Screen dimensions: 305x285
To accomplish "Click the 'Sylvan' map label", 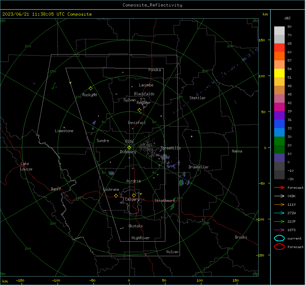I will (129, 100).
